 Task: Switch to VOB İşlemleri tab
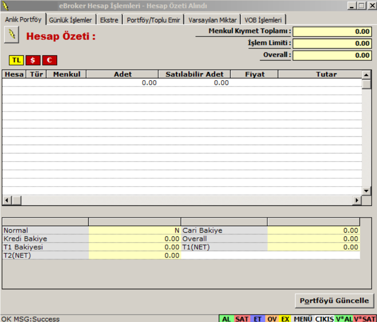click(x=263, y=20)
